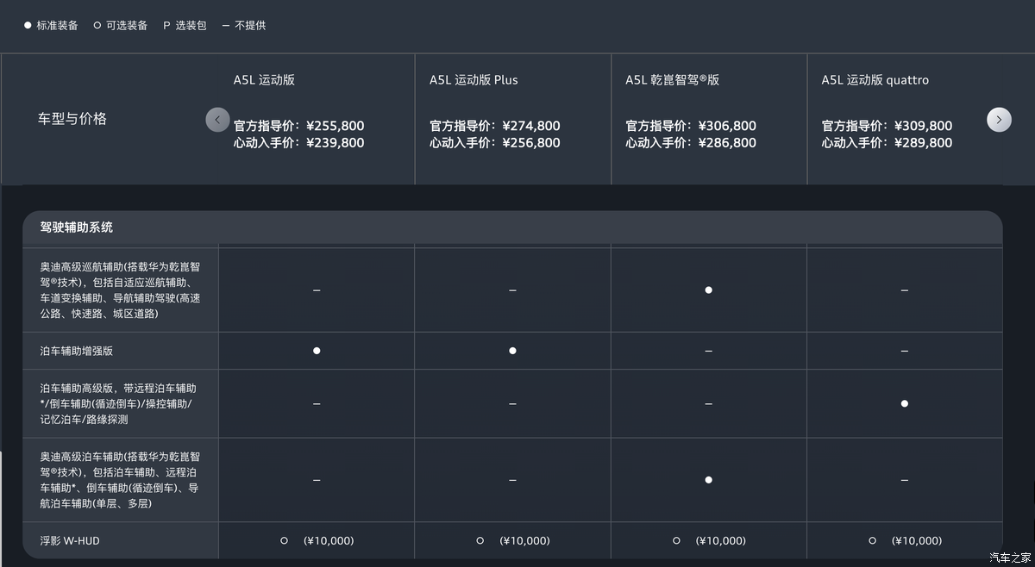Image resolution: width=1035 pixels, height=567 pixels.
Task: Click W-HUD (¥10,000) price under A5L 运动版
Action: tap(329, 541)
